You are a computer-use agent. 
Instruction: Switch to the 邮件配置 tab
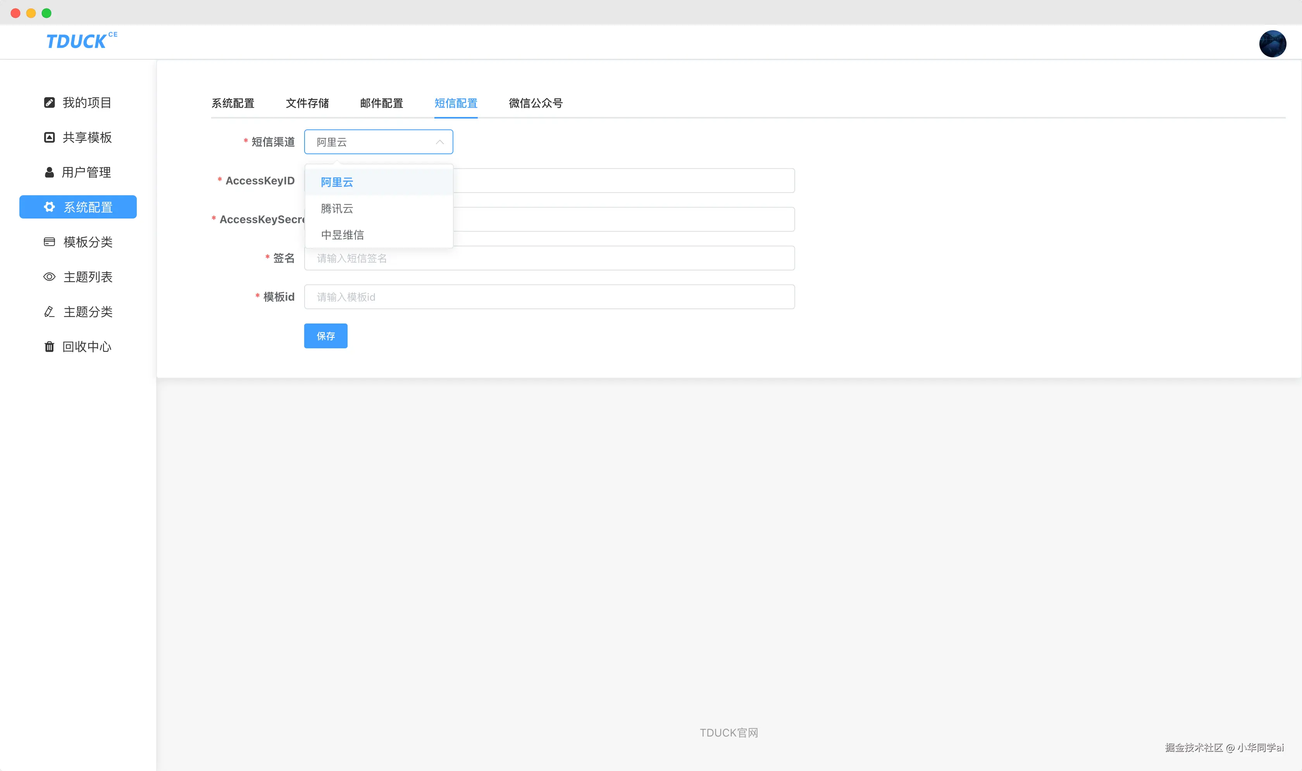(x=381, y=103)
